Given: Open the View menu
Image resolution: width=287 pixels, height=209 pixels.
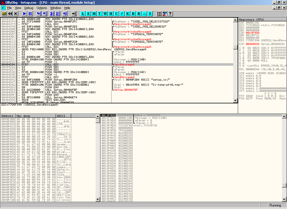Looking at the screenshot, I should tap(18, 8).
